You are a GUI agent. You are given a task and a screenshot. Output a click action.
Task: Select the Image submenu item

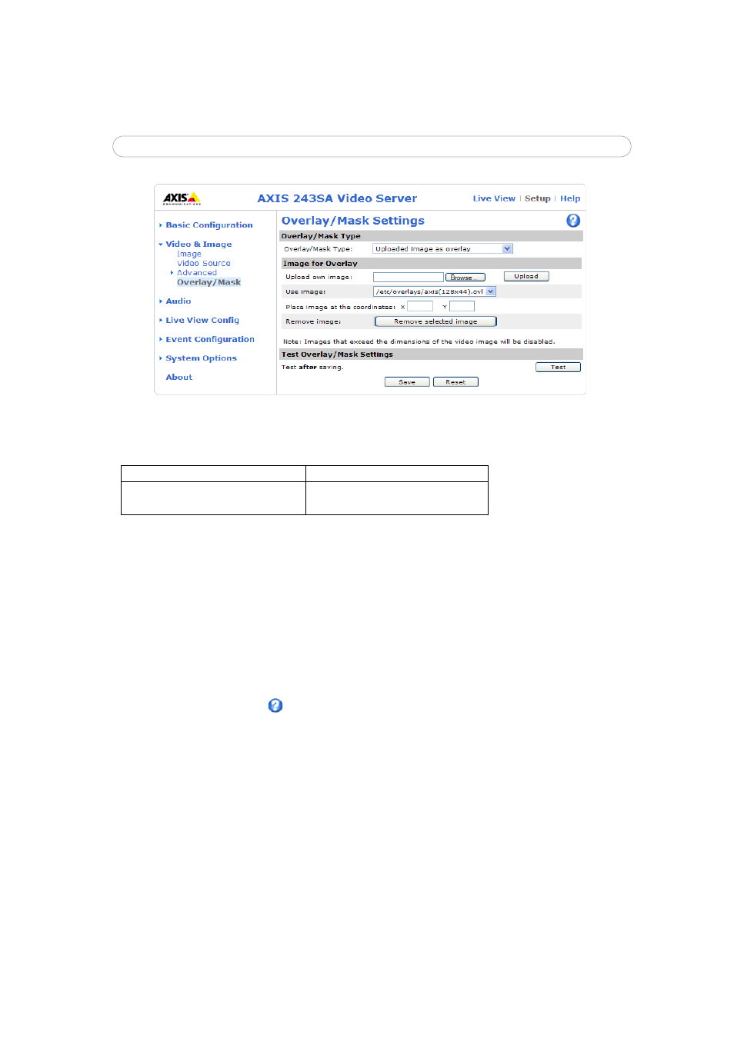(189, 254)
